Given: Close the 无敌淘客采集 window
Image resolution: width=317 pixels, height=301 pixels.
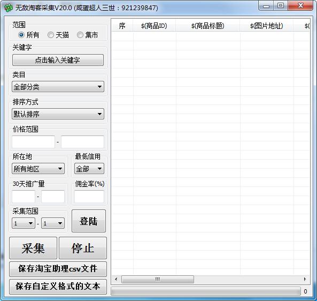Looking at the screenshot, I should tap(300, 5).
